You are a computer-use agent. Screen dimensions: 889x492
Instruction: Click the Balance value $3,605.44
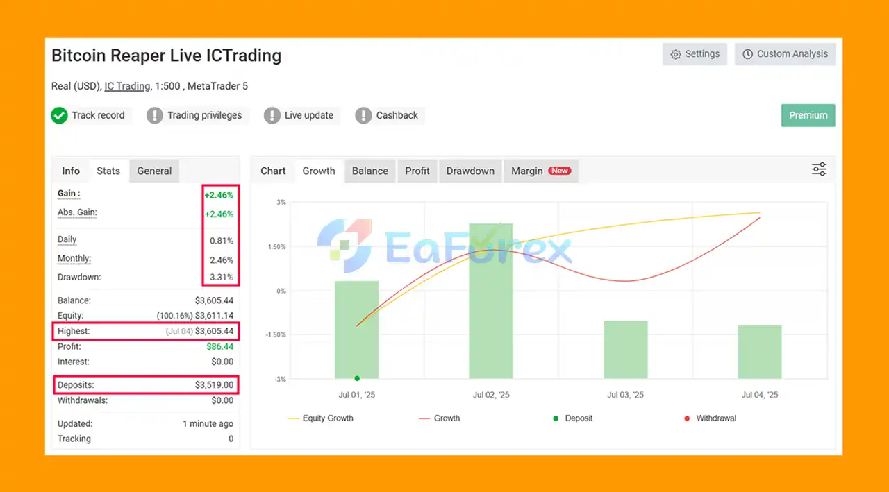[x=214, y=300]
